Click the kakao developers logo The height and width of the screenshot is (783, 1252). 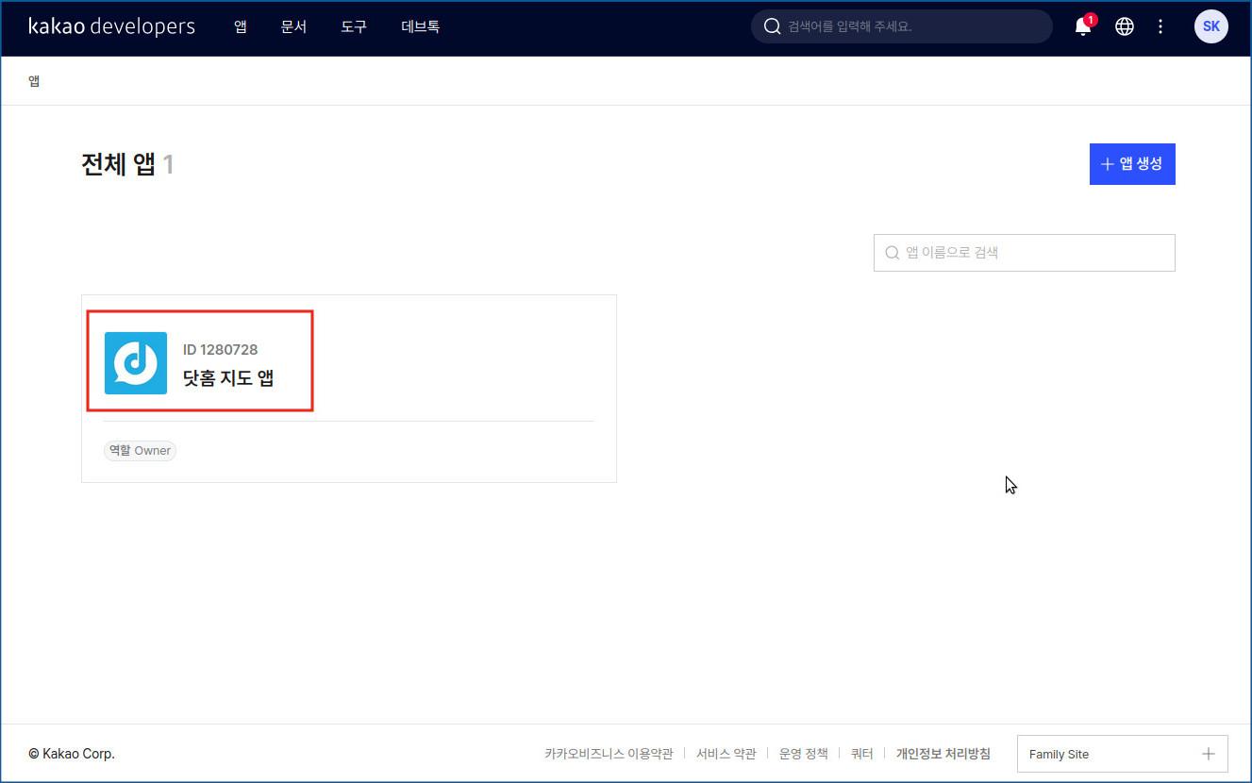click(x=111, y=26)
